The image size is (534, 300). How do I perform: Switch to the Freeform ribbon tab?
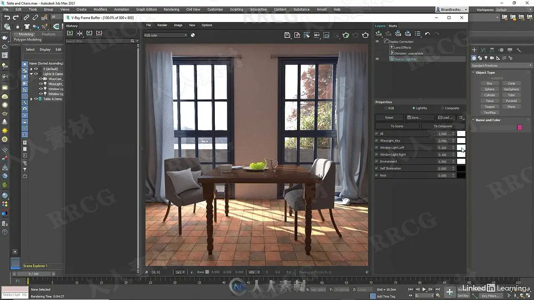[x=48, y=34]
